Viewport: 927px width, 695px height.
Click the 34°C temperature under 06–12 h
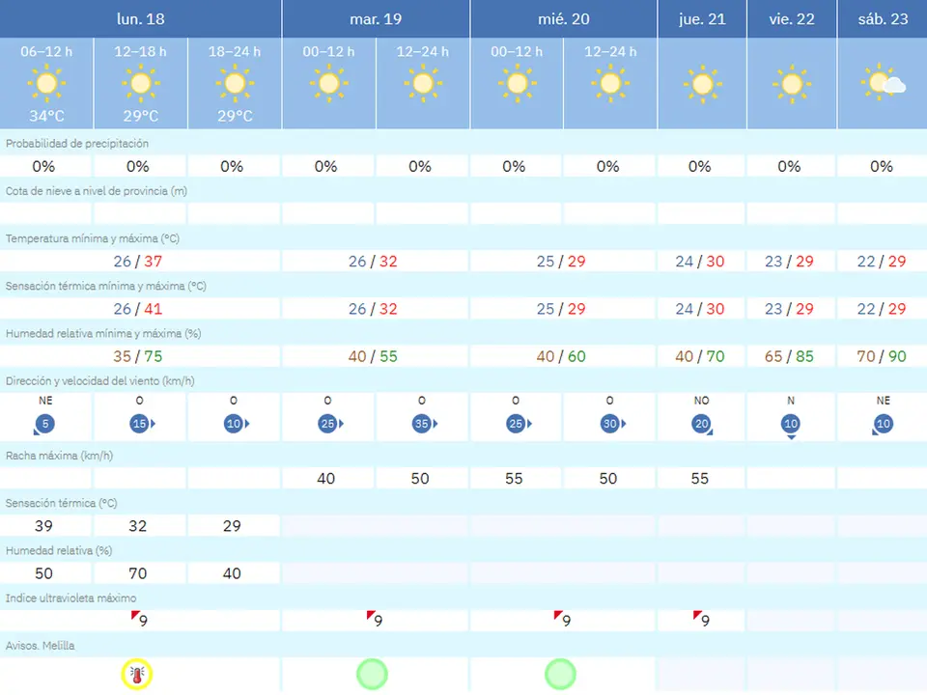coord(46,117)
